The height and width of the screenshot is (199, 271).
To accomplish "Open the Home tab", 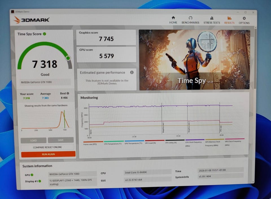I will pos(173,20).
